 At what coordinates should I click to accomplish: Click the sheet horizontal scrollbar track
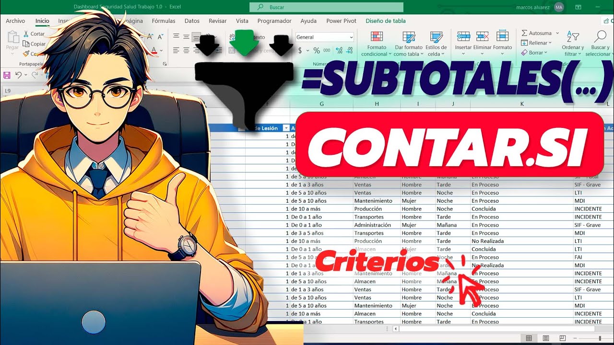pos(496,329)
